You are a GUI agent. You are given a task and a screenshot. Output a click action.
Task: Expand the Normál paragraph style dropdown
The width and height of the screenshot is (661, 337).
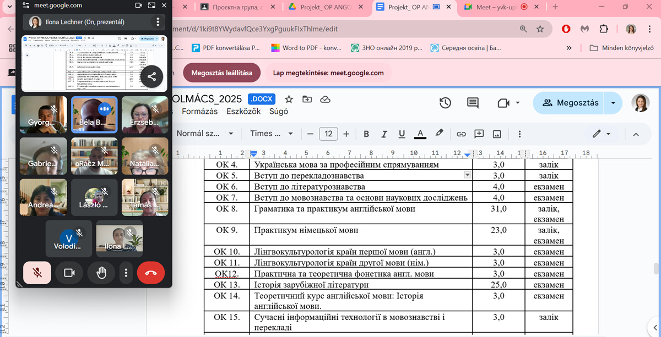(x=205, y=134)
